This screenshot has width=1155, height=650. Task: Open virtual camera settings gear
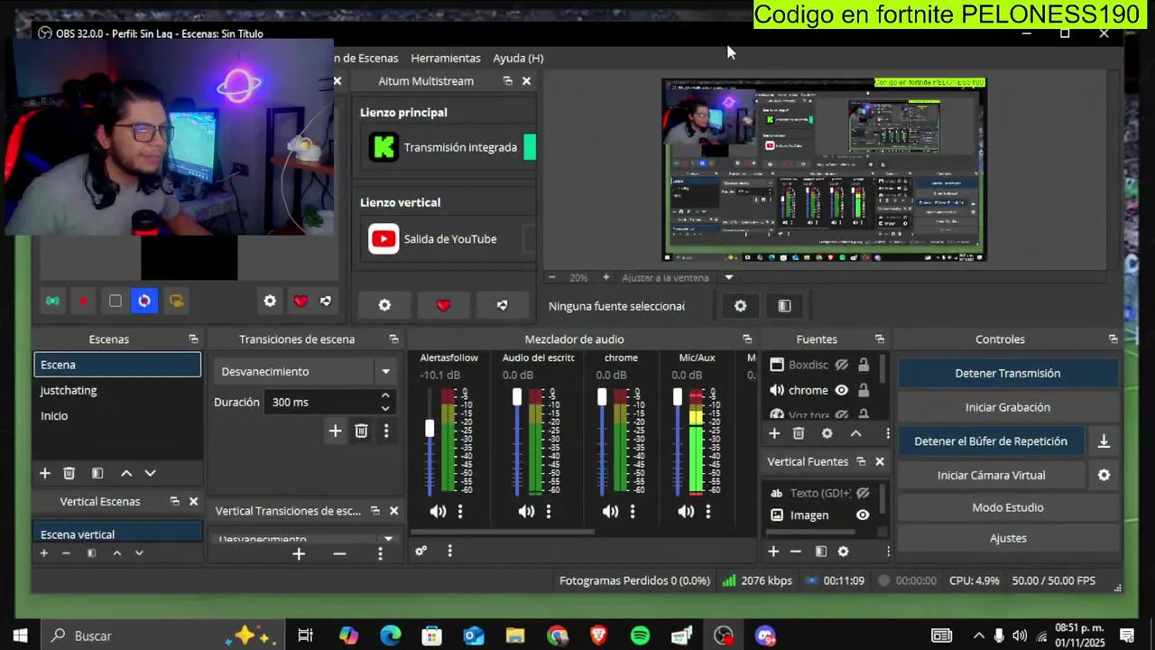[x=1104, y=475]
